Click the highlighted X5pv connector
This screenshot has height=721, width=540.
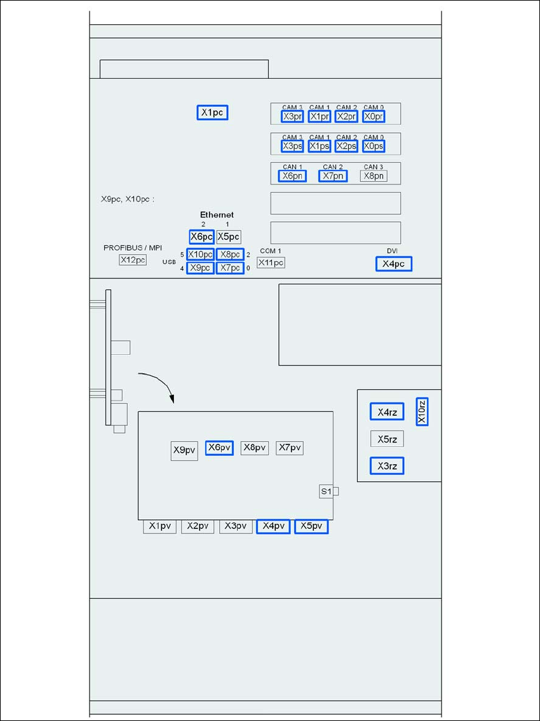pos(311,526)
